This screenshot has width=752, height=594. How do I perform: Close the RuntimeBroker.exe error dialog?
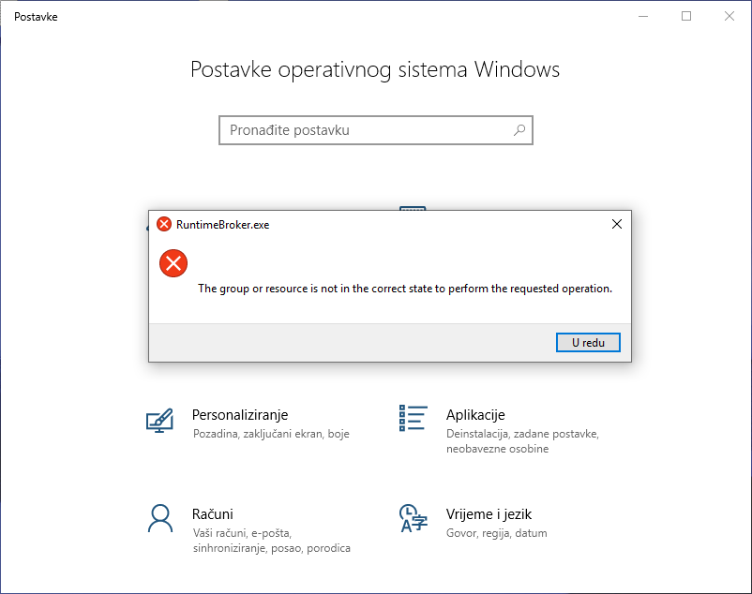click(616, 224)
